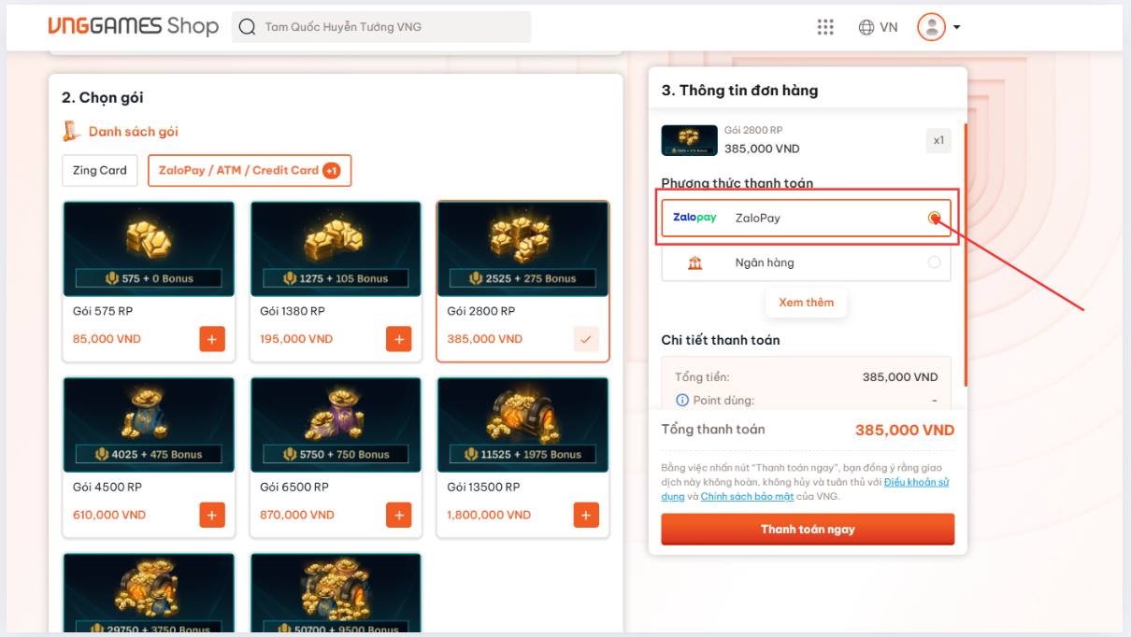The image size is (1131, 637).
Task: Click the Gói 6500 RP package image
Action: pos(336,425)
